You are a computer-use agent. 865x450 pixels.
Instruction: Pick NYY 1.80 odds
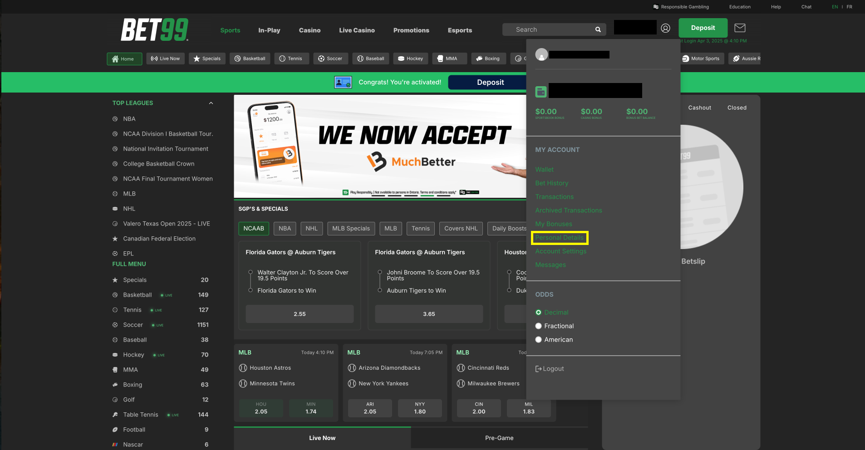pyautogui.click(x=420, y=408)
